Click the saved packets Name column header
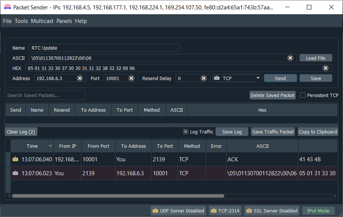The height and width of the screenshot is (217, 343). point(37,110)
